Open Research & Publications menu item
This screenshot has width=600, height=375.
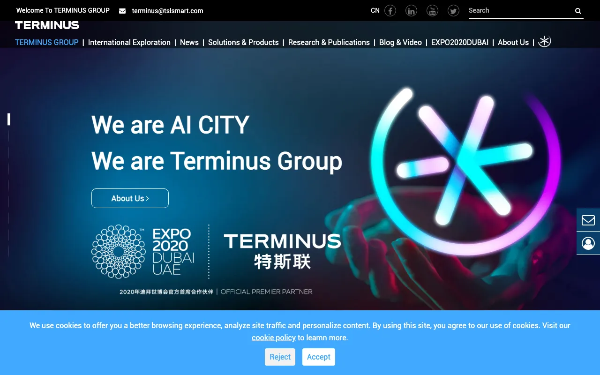click(329, 42)
